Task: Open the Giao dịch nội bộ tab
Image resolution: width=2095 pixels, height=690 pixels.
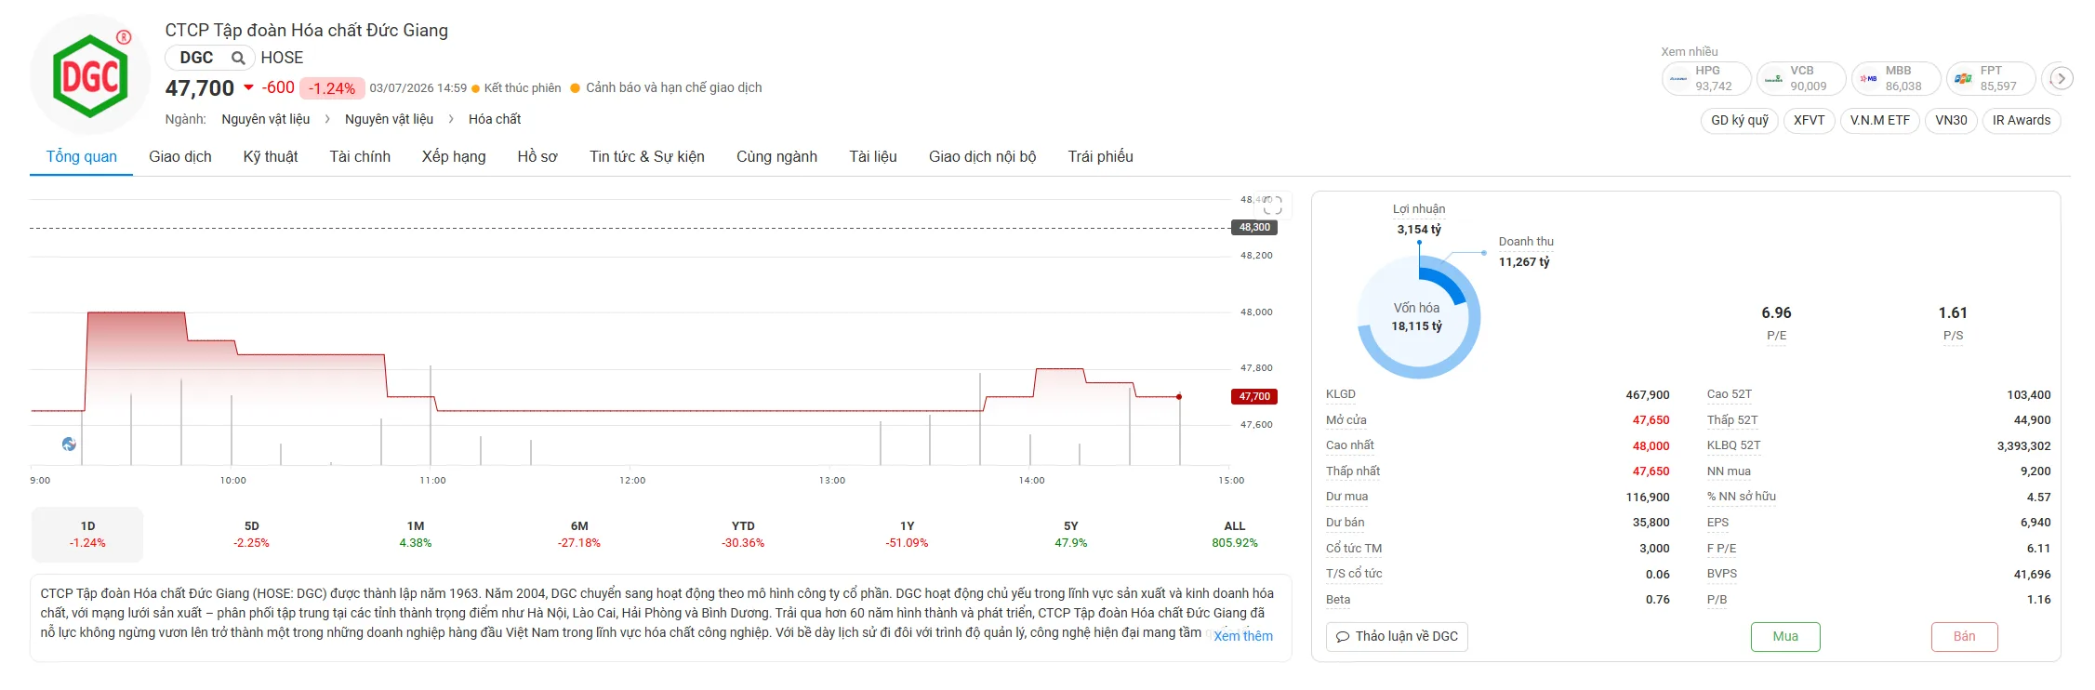Action: [x=982, y=156]
